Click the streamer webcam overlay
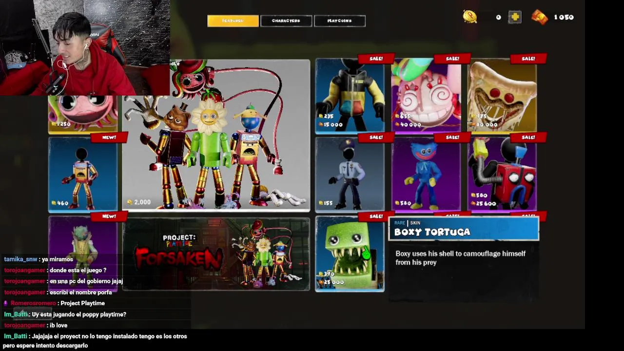Viewport: 624px width, 351px height. (85, 47)
